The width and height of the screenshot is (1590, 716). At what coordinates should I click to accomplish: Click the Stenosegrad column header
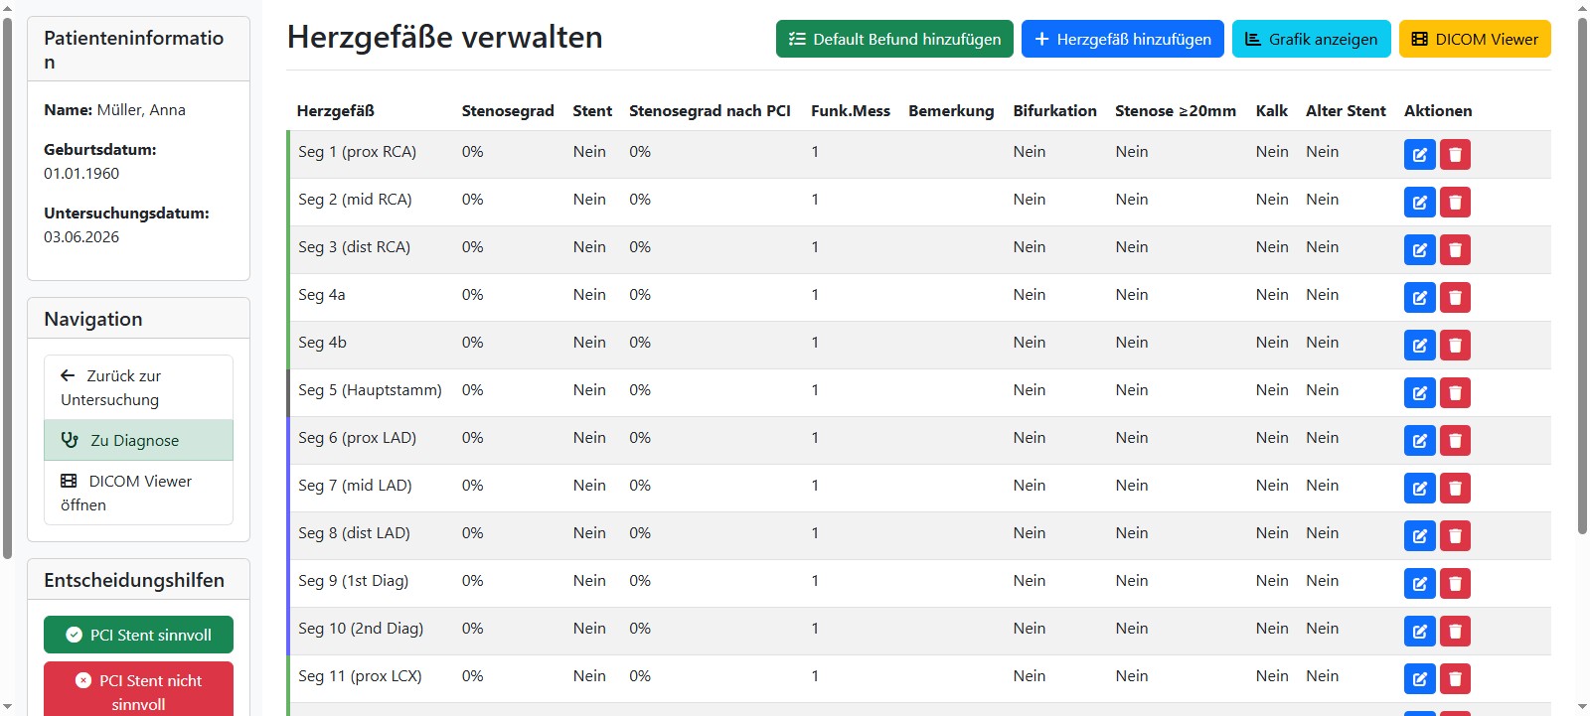(x=508, y=111)
